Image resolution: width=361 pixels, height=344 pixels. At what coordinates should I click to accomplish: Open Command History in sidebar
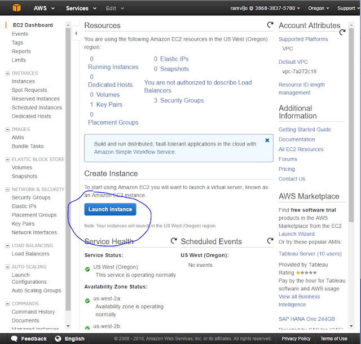pyautogui.click(x=33, y=312)
